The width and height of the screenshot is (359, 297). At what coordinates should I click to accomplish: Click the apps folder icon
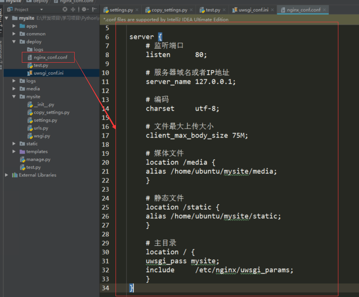coord(22,26)
